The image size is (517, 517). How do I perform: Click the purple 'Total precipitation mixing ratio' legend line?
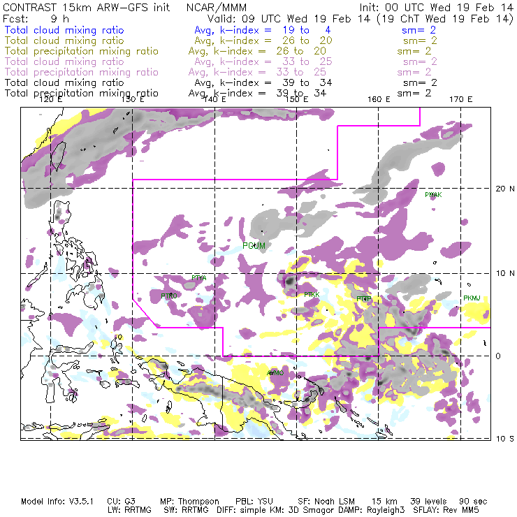(82, 72)
